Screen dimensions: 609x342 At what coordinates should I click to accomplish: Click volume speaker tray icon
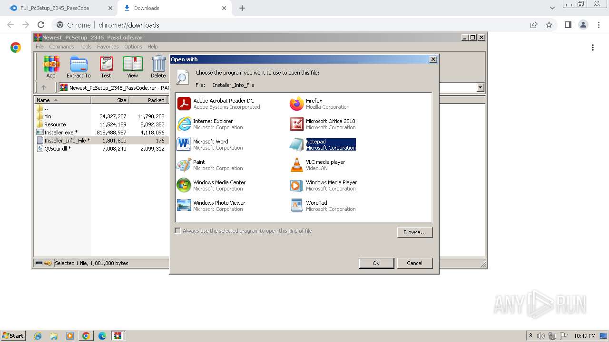541,336
